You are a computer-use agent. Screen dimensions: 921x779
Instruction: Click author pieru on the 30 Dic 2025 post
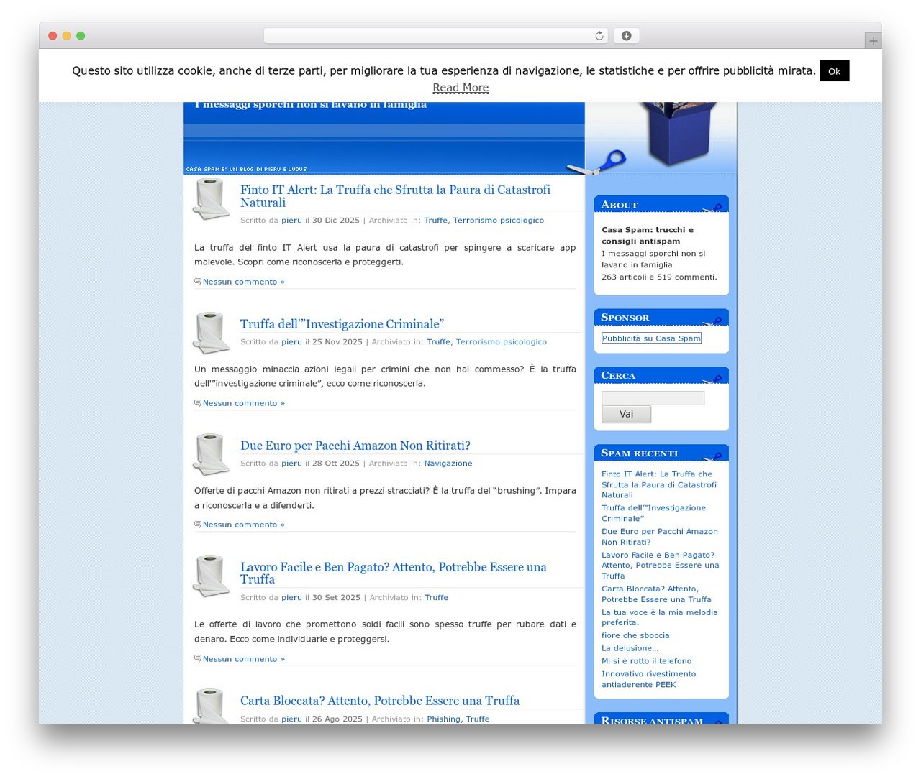(291, 221)
